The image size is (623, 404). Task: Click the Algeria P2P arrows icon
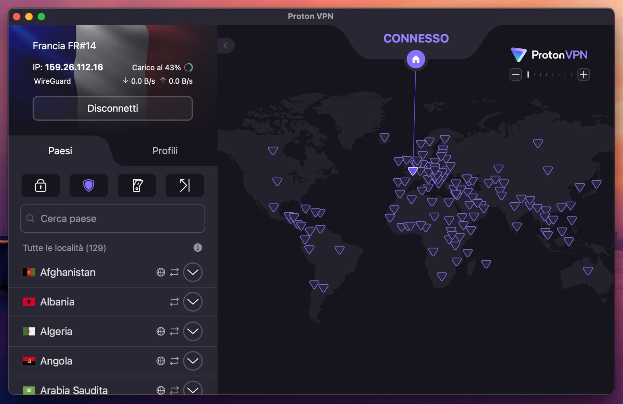[x=174, y=331]
